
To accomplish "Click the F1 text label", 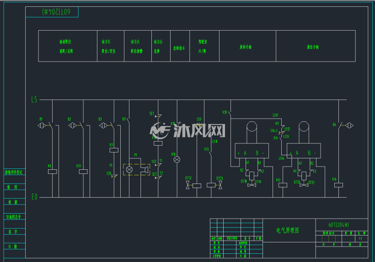I will click(111, 165).
